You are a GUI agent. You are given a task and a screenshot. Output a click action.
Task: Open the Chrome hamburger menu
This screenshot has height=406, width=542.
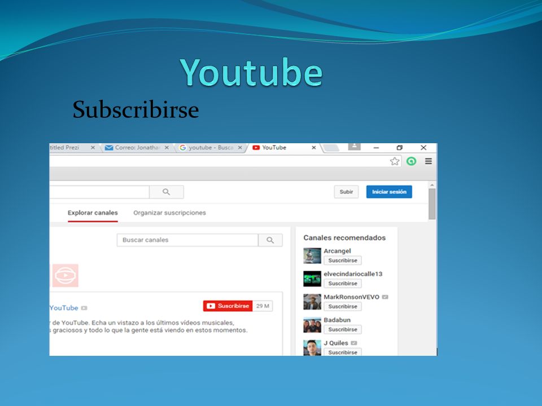[x=429, y=161]
